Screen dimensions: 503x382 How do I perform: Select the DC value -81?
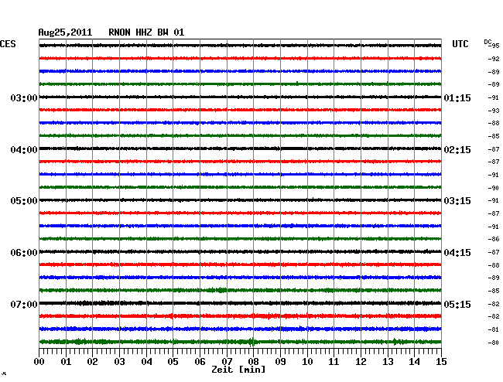[494, 329]
